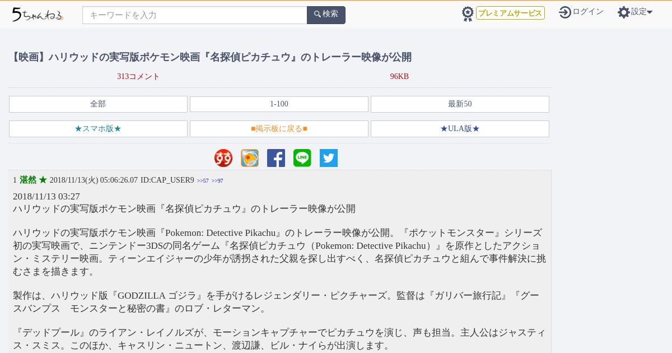Click the orange star share icon

pyautogui.click(x=250, y=158)
